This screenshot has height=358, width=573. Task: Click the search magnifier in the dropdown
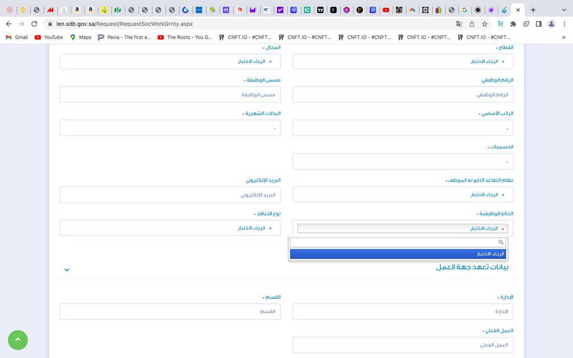pos(501,242)
